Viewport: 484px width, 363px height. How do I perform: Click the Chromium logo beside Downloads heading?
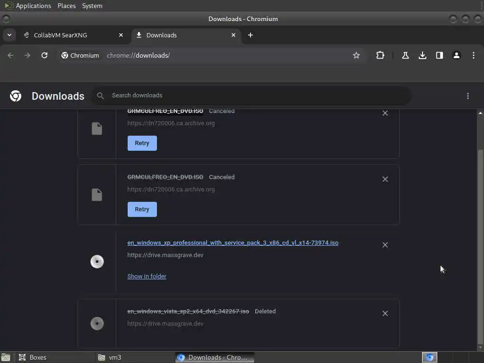(16, 96)
